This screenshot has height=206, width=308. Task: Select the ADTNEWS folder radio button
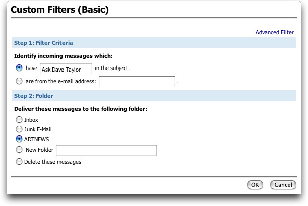[19, 139]
